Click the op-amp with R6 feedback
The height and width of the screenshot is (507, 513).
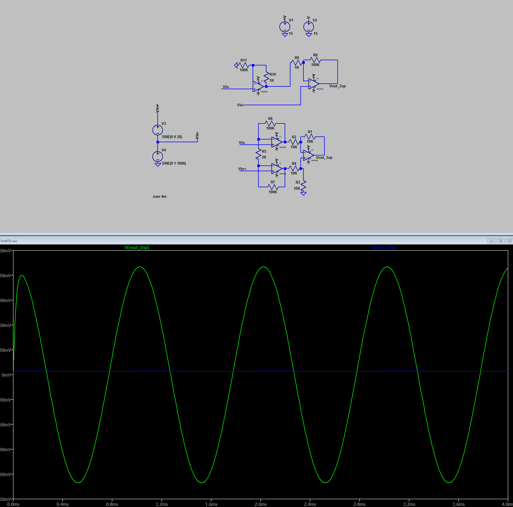277,142
